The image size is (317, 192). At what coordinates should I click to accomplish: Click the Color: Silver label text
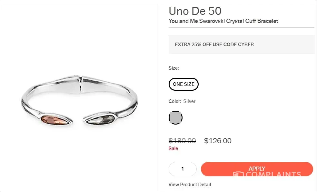182,101
